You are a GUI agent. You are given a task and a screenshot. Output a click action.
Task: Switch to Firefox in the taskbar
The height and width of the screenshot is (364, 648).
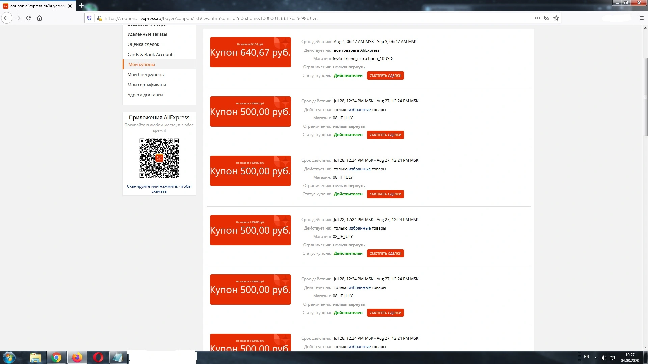click(x=77, y=357)
